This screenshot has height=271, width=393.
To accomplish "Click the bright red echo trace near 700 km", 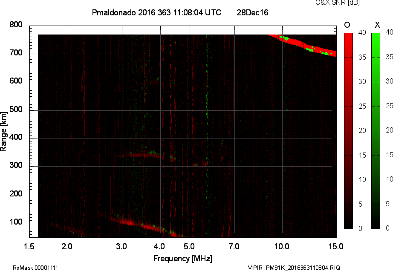I will 302,45.
